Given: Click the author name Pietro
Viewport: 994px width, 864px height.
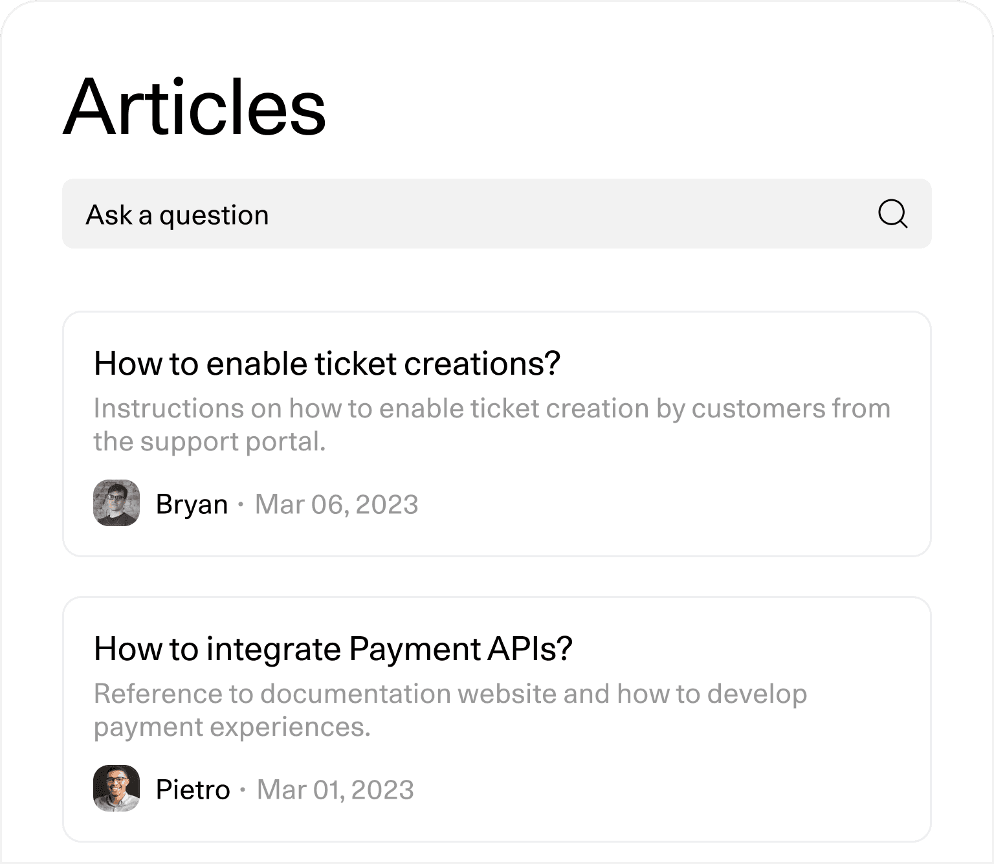Looking at the screenshot, I should (193, 790).
